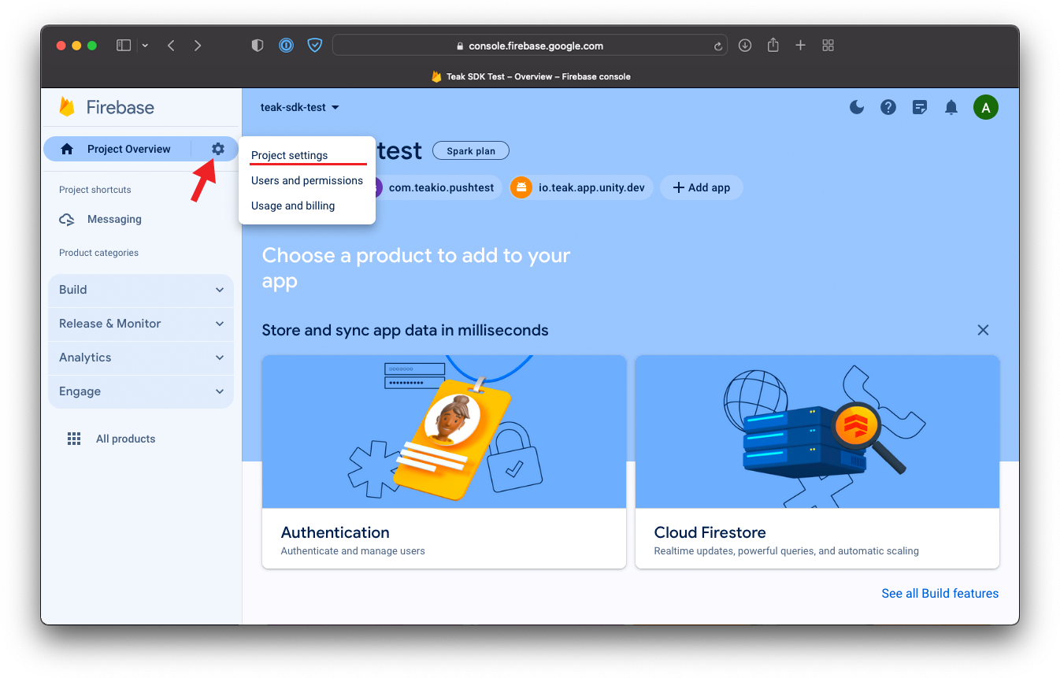Open the help question mark icon

(x=888, y=107)
